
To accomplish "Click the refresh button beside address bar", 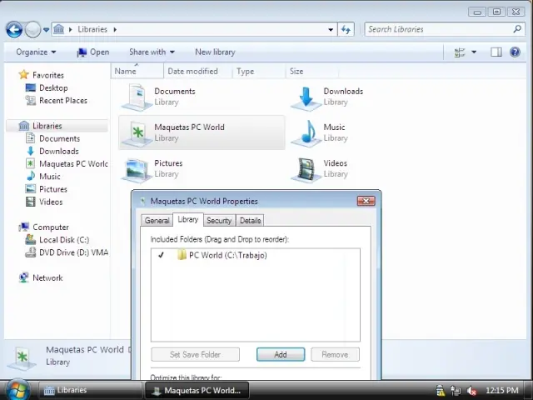I will 346,29.
